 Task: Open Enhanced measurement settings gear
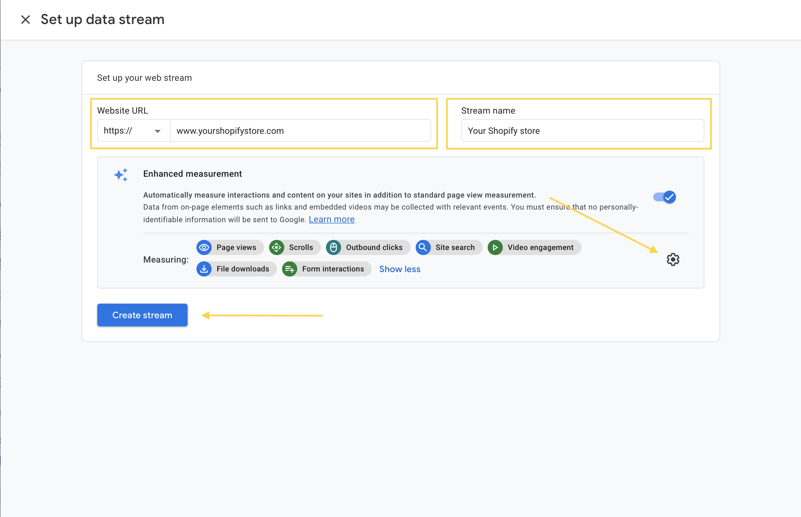click(x=673, y=259)
